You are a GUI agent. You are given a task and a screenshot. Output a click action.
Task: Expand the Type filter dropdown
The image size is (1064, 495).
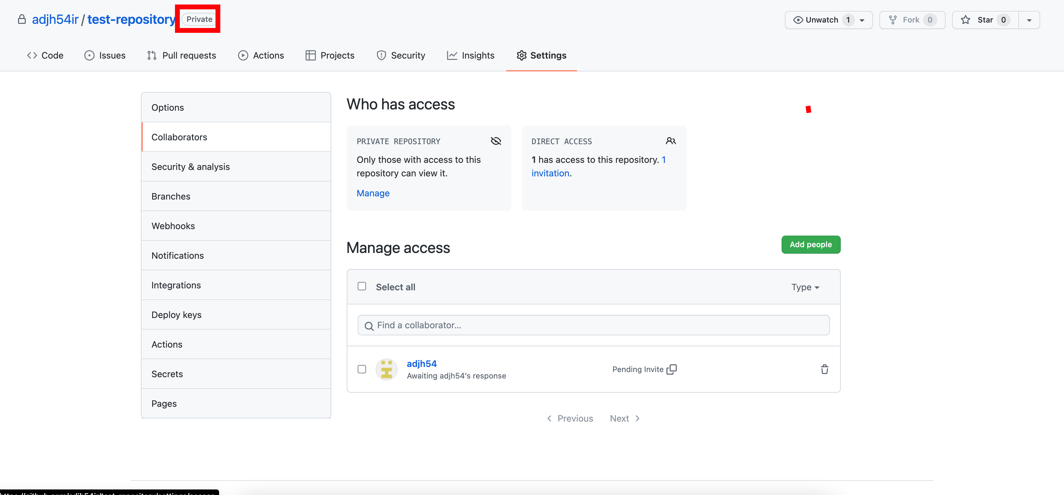805,287
